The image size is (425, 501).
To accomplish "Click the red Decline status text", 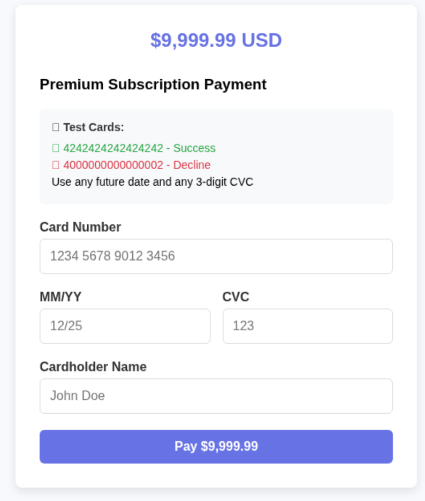I will pos(192,165).
